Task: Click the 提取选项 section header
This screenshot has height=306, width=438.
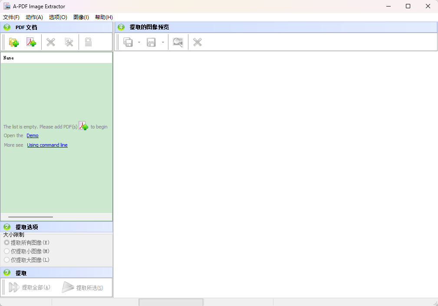Action: [56, 227]
